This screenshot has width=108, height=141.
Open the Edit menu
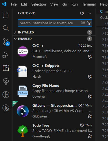tap(24, 4)
